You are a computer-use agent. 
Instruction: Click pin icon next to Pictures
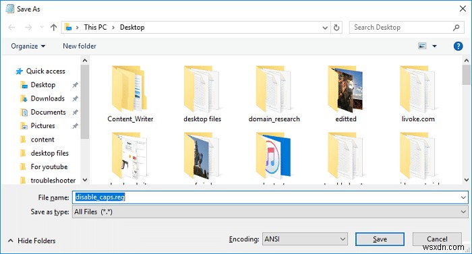[76, 126]
